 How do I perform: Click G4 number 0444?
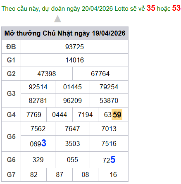[x=60, y=115]
